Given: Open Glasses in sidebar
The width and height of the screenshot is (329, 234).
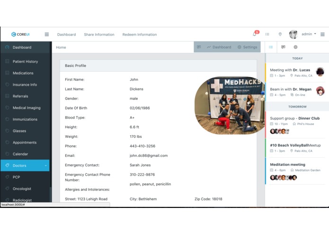Looking at the screenshot, I should [25, 131].
